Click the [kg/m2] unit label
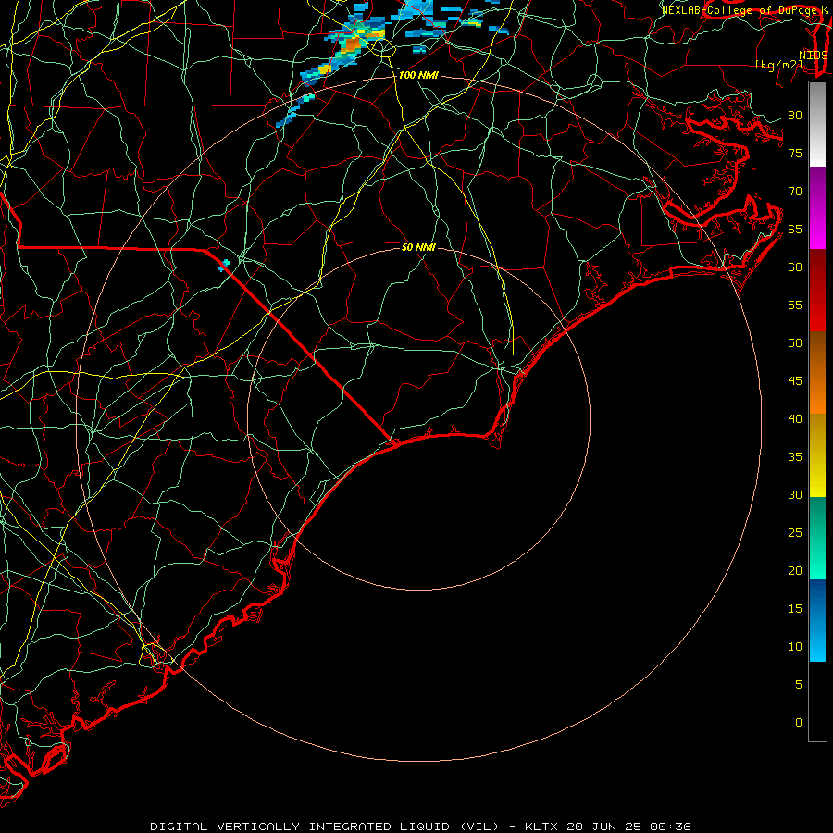The width and height of the screenshot is (833, 833). pyautogui.click(x=778, y=65)
